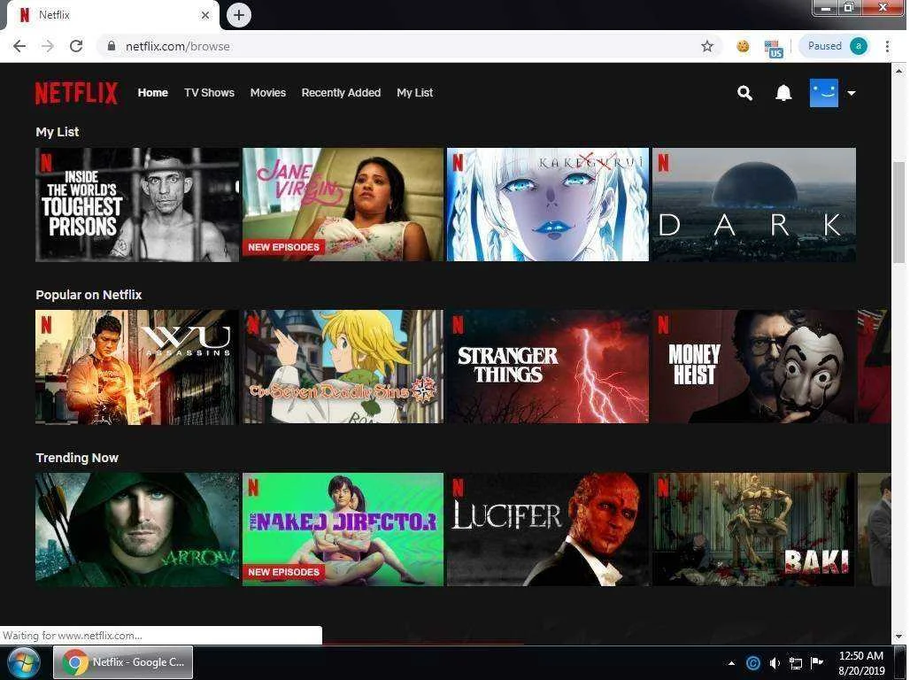Click the red NETFLIX logo

77,93
